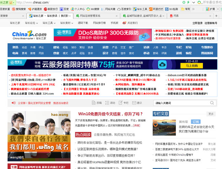The height and width of the screenshot is (169, 222).
Task: Open the 扩展 dropdown arrow
Action: point(218,9)
